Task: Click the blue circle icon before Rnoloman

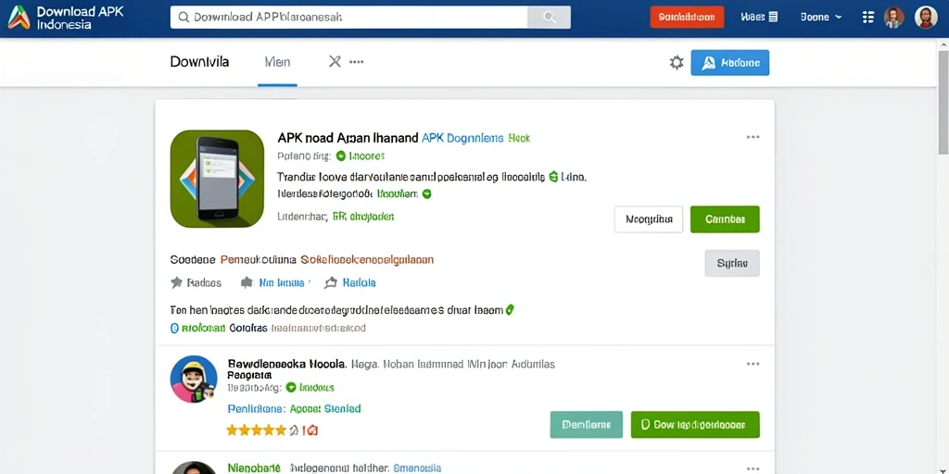Action: pos(174,329)
